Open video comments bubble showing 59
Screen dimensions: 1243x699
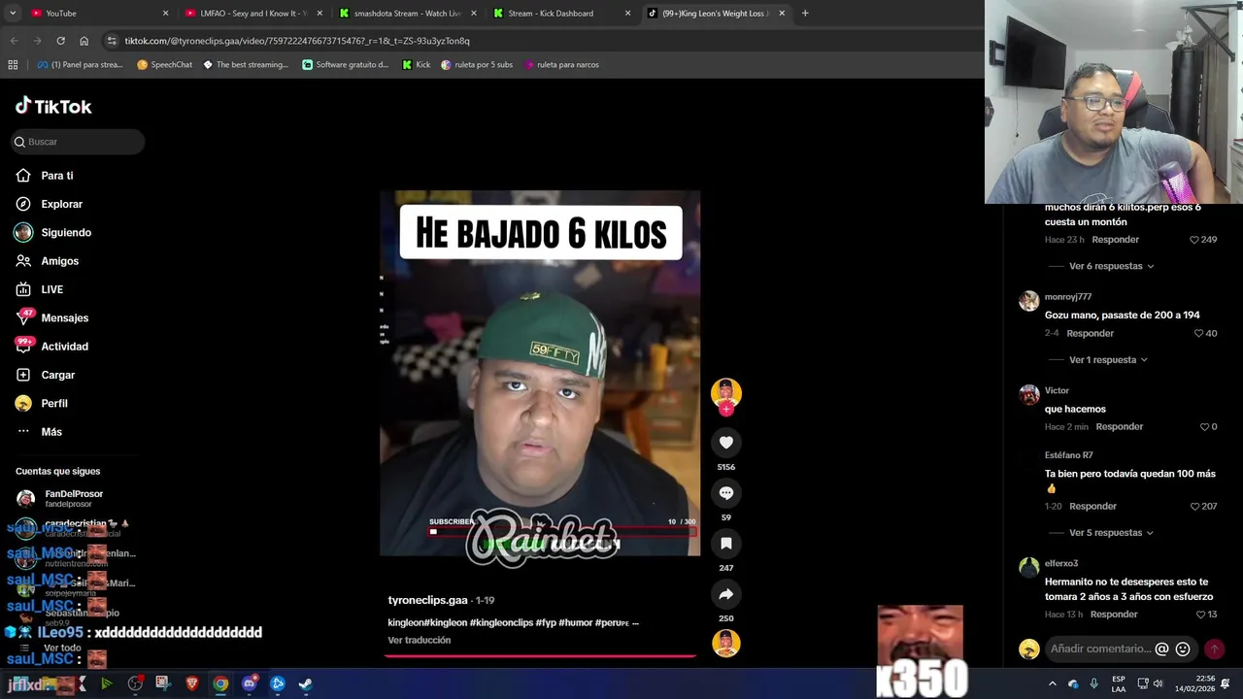point(725,493)
